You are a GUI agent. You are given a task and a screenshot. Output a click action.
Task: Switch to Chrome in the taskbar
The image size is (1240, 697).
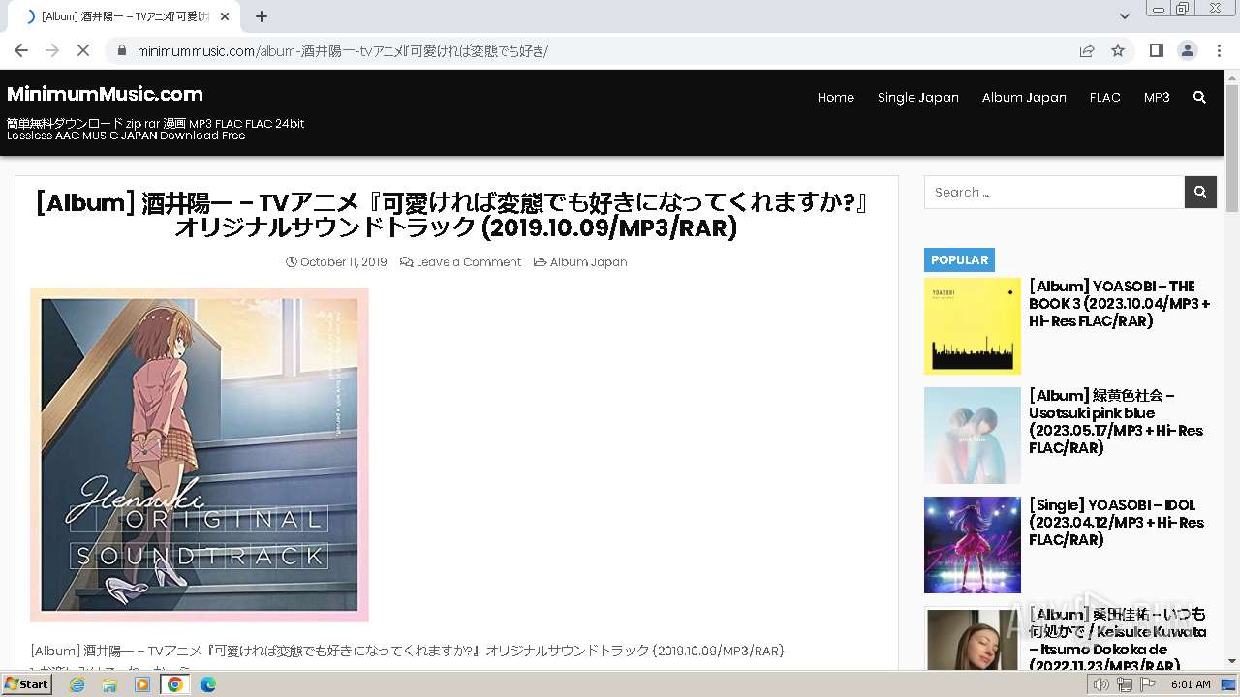175,684
